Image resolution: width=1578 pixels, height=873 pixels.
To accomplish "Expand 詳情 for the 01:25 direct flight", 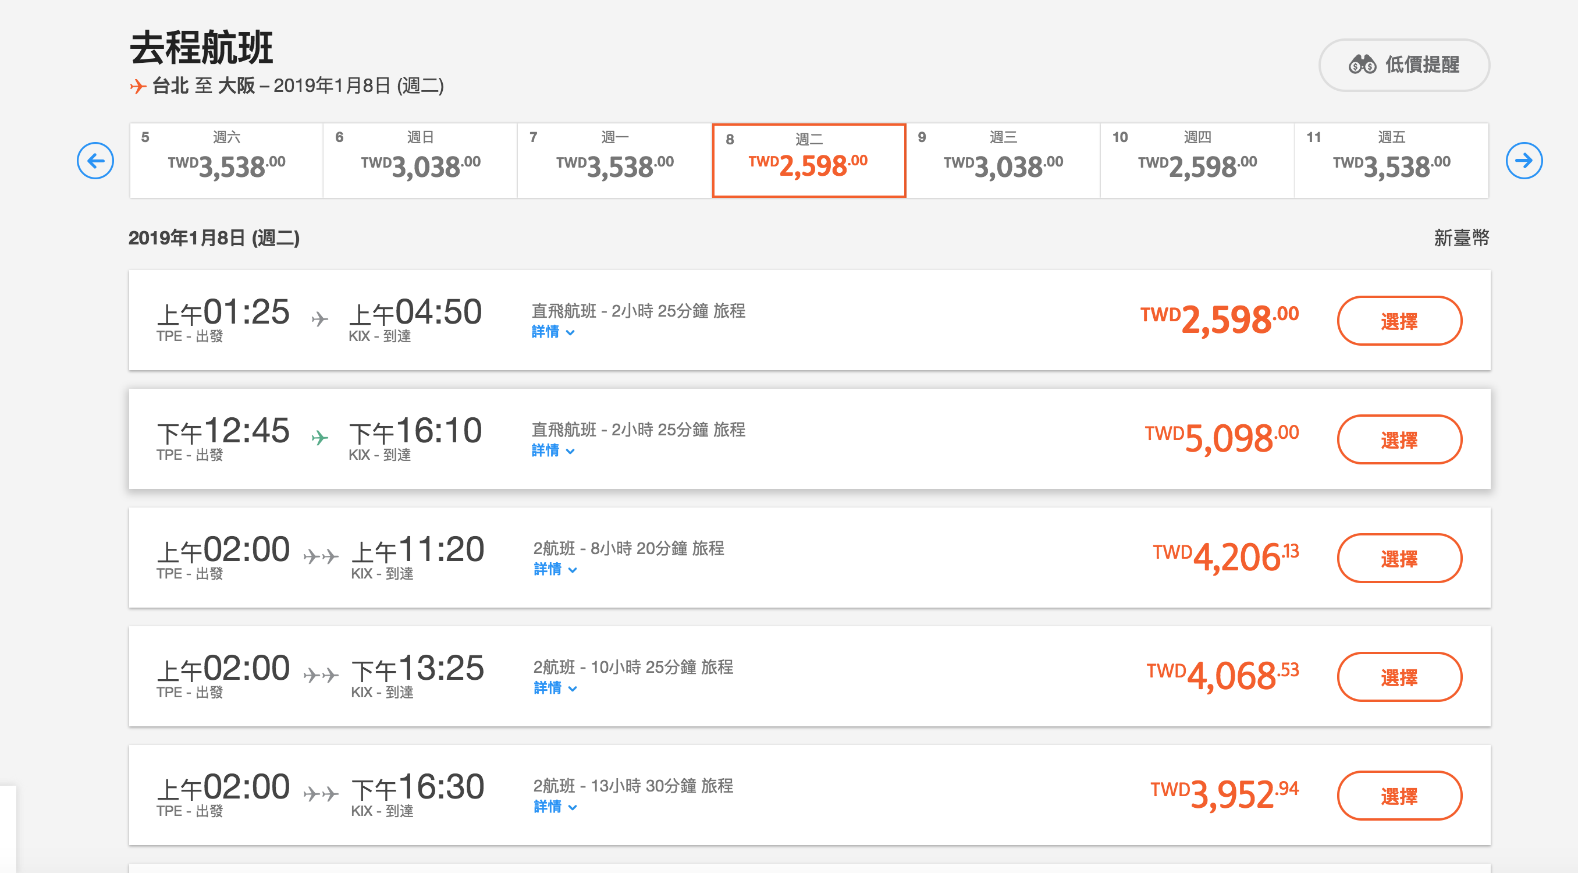I will tap(553, 332).
